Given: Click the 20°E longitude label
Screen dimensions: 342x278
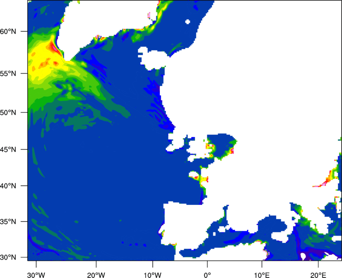Looking at the screenshot, I should pyautogui.click(x=318, y=275).
